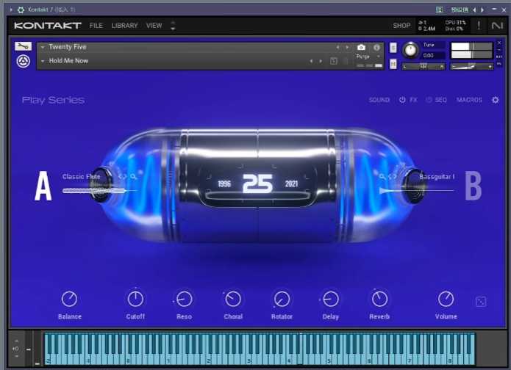Click the SHOP button
This screenshot has height=370, width=511.
coord(401,26)
